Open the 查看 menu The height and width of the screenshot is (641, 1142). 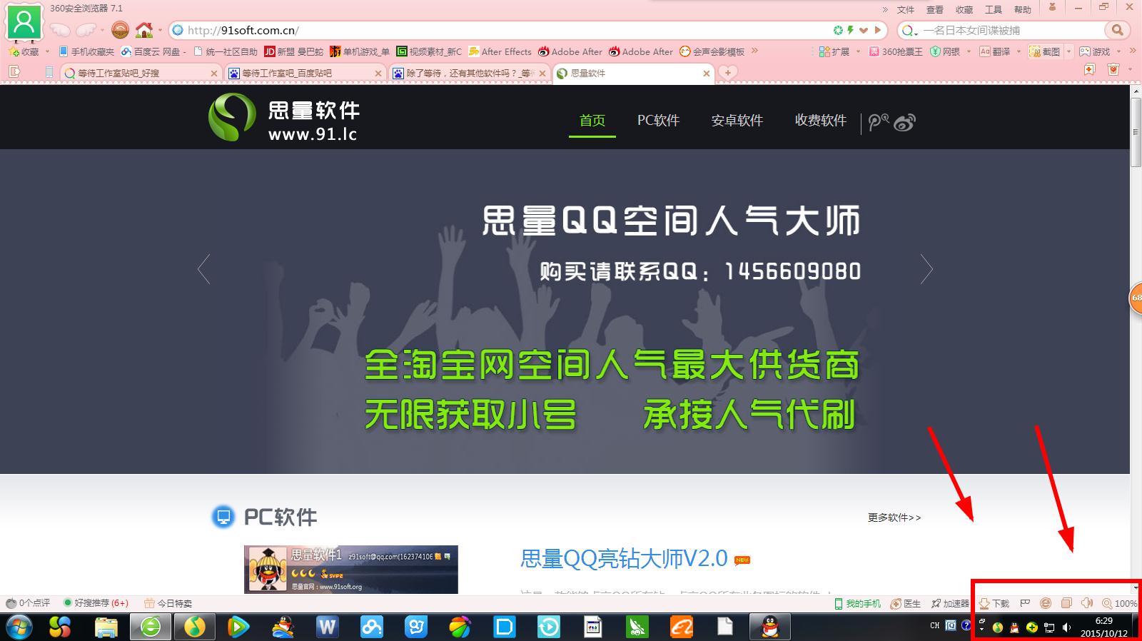click(x=935, y=9)
